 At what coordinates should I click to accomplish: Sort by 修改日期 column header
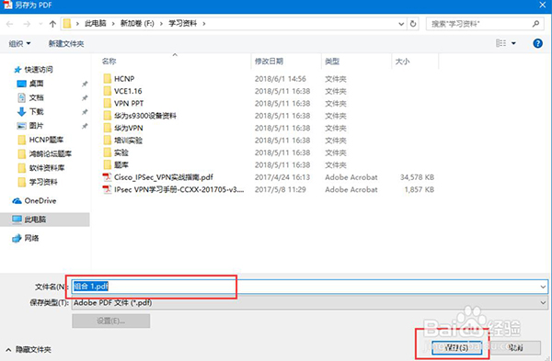click(x=269, y=62)
